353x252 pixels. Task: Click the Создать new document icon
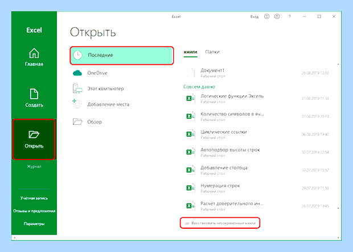point(34,94)
